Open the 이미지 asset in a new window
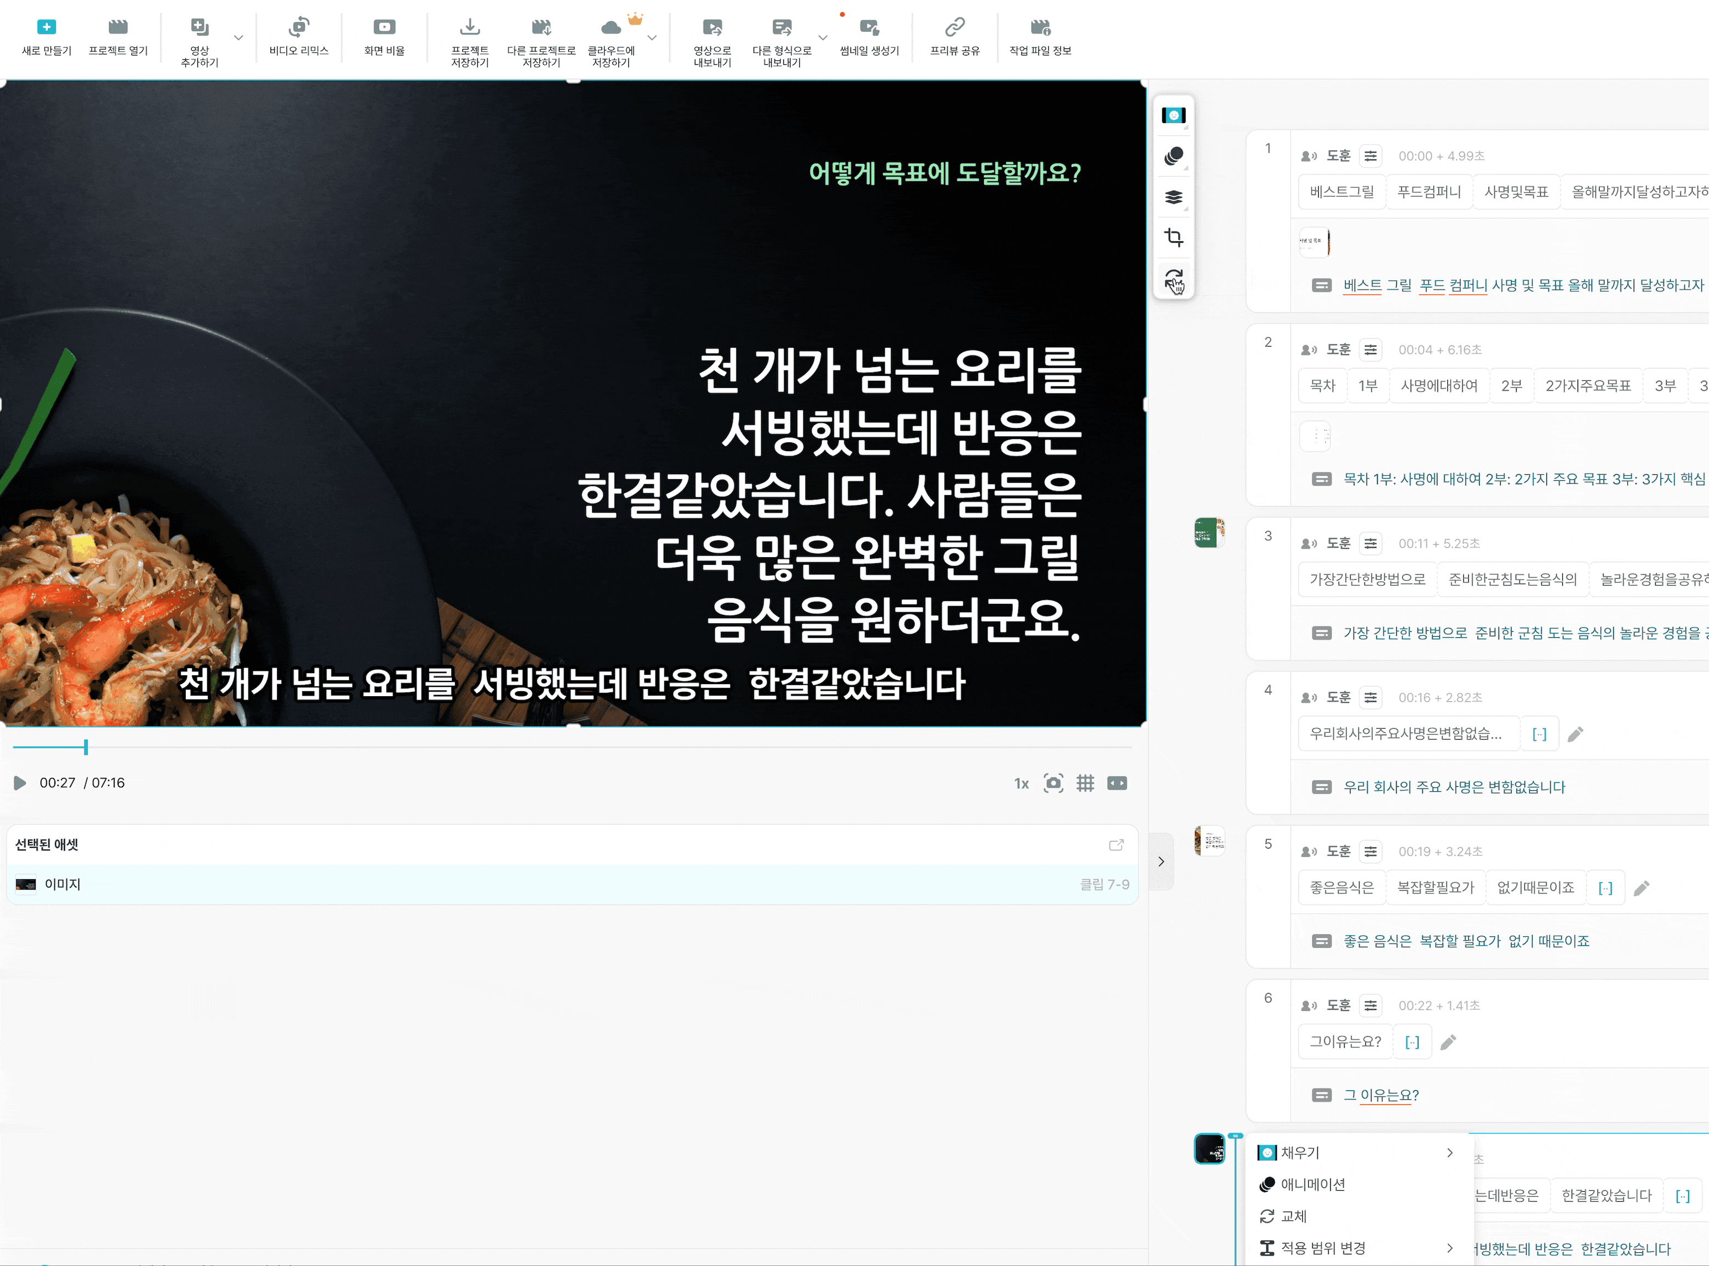 [1117, 845]
